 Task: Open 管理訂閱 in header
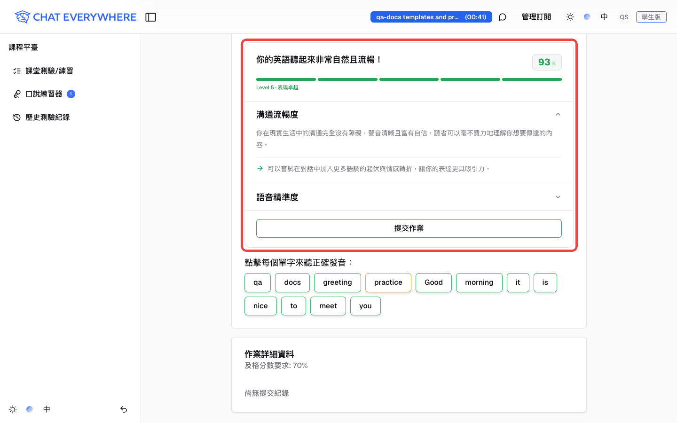click(536, 17)
